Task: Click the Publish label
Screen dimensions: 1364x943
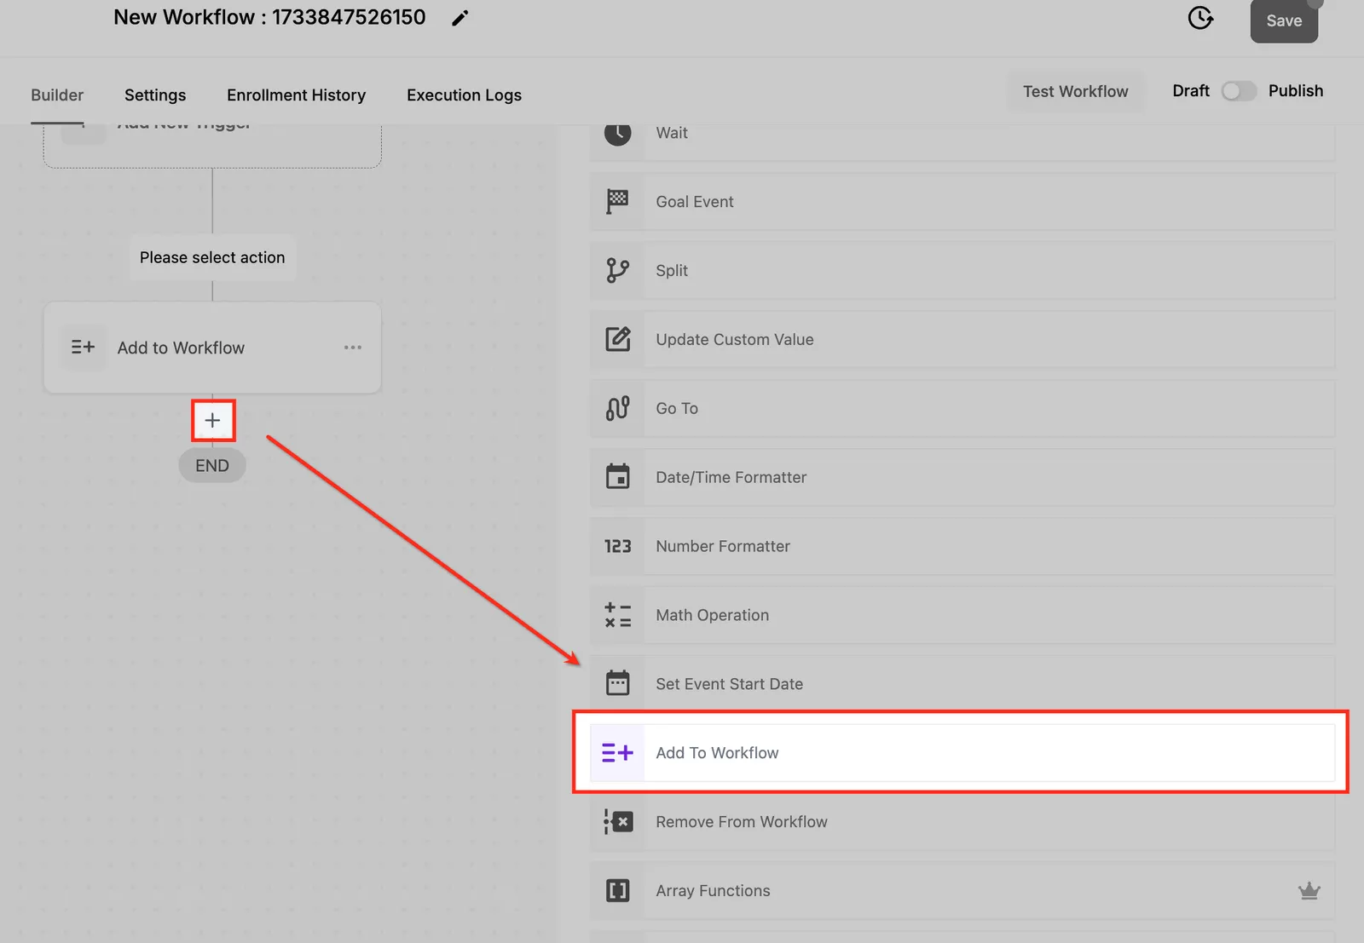Action: (x=1296, y=91)
